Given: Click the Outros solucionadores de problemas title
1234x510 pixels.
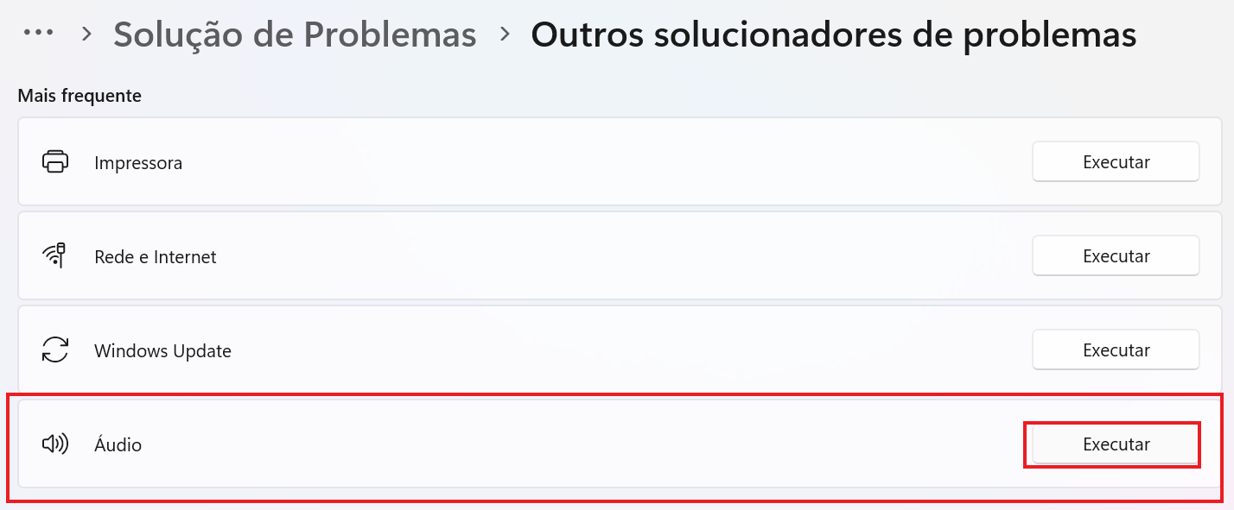Looking at the screenshot, I should (833, 34).
